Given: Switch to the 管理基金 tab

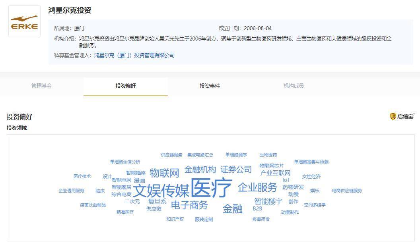Looking at the screenshot, I should [41, 86].
